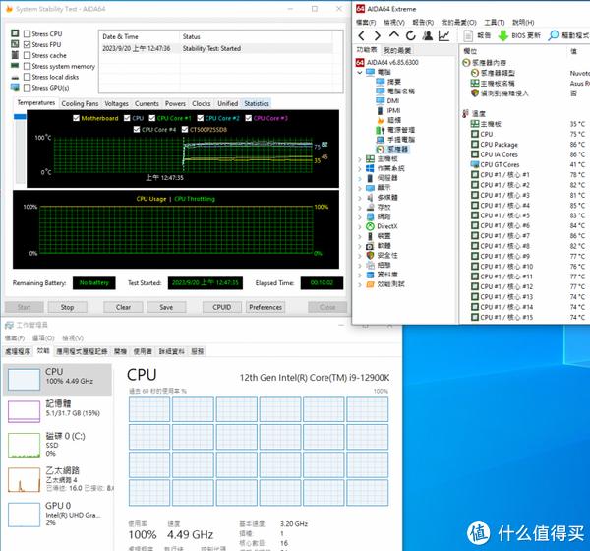Screen dimensions: 590x551
Task: Toggle Motherboard graph series checkbox
Action: [76, 118]
